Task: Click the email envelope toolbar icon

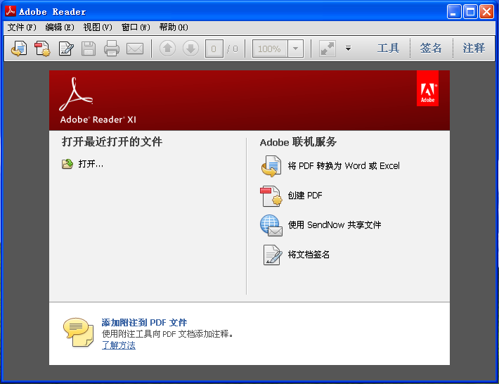Action: pos(135,49)
